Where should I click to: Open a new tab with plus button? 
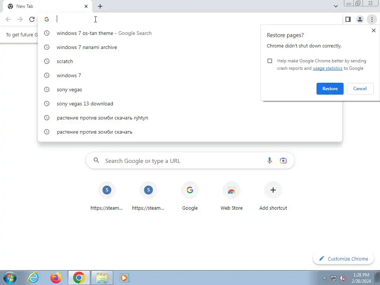pos(100,7)
